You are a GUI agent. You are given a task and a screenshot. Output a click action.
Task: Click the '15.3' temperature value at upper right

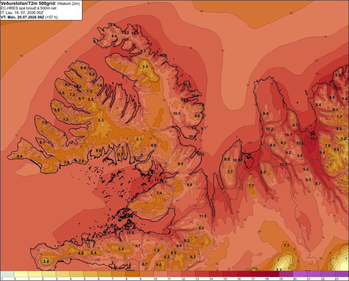337,88
